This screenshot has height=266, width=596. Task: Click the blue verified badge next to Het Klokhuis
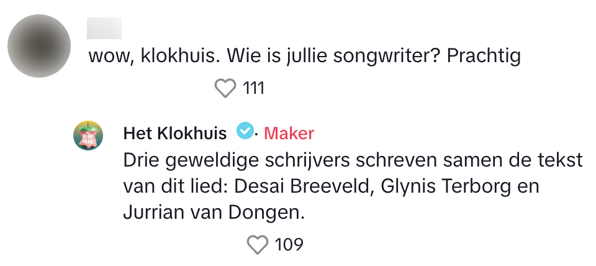tap(245, 132)
